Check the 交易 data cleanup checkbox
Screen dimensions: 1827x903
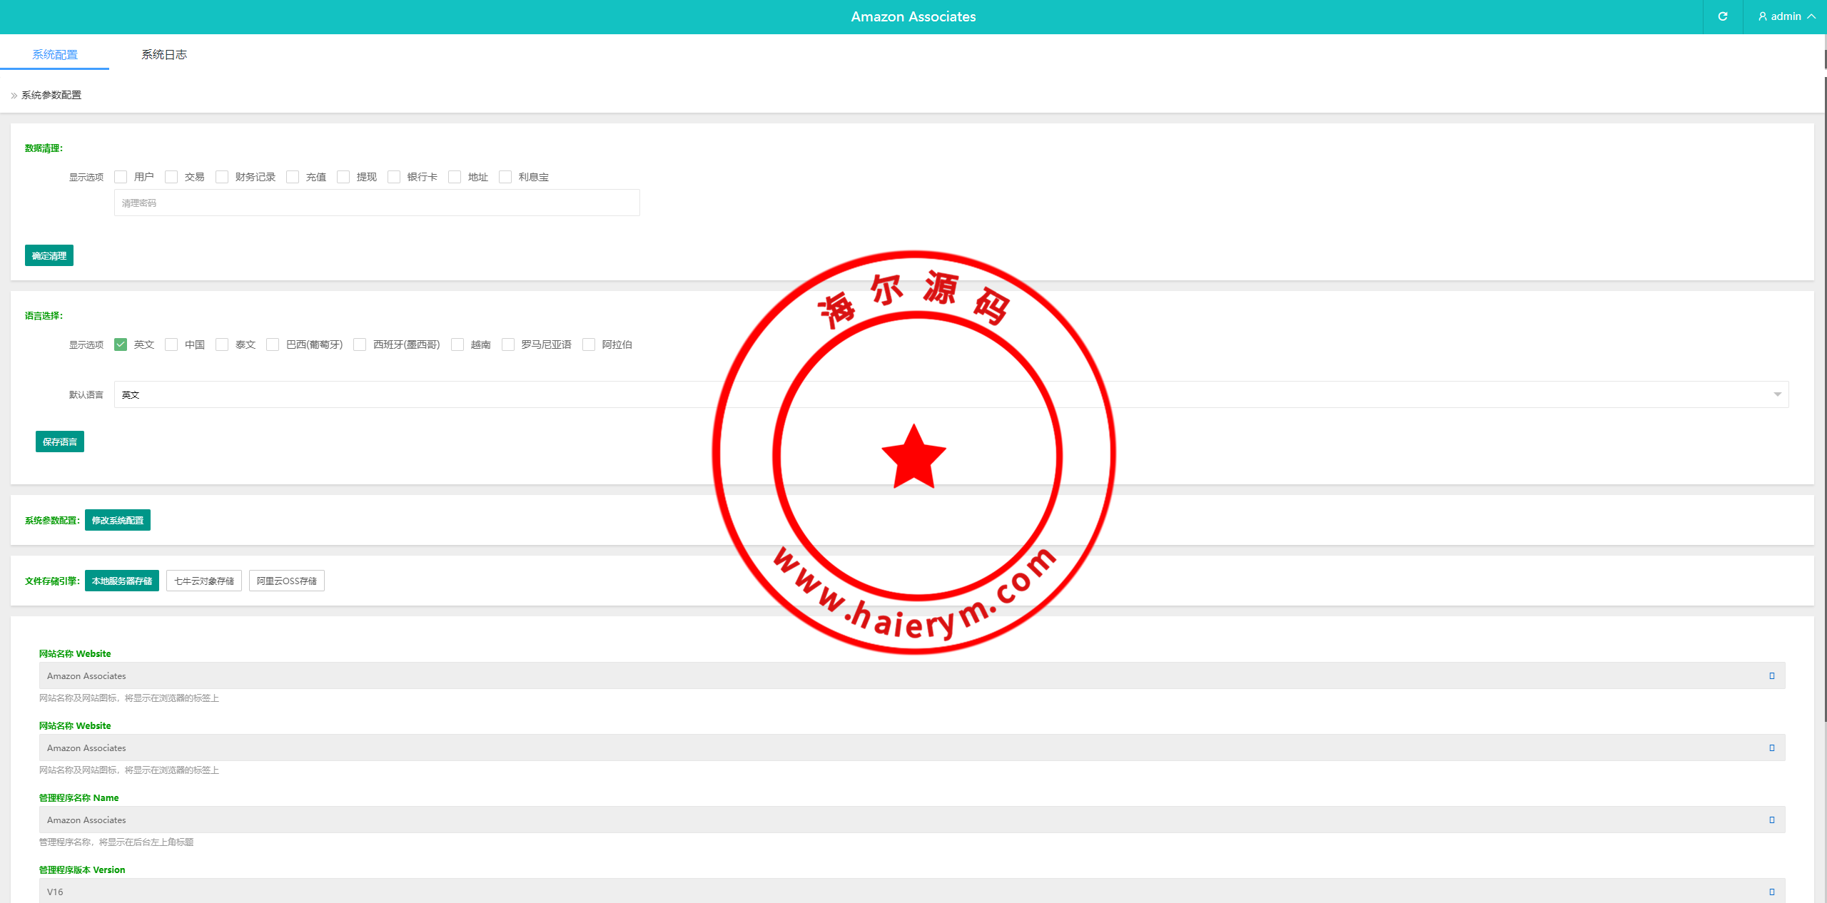(x=171, y=177)
